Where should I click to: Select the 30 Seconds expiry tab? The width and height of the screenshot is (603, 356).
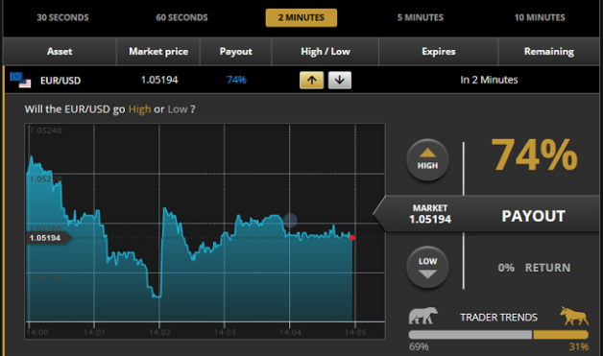pos(62,17)
